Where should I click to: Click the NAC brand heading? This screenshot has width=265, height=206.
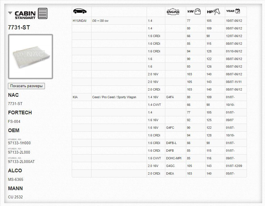coord(13,95)
